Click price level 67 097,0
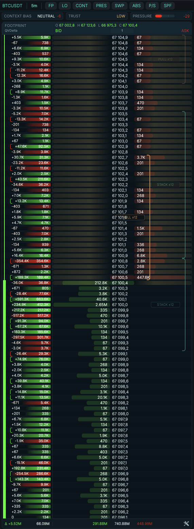The image size is (194, 529). tap(120, 468)
